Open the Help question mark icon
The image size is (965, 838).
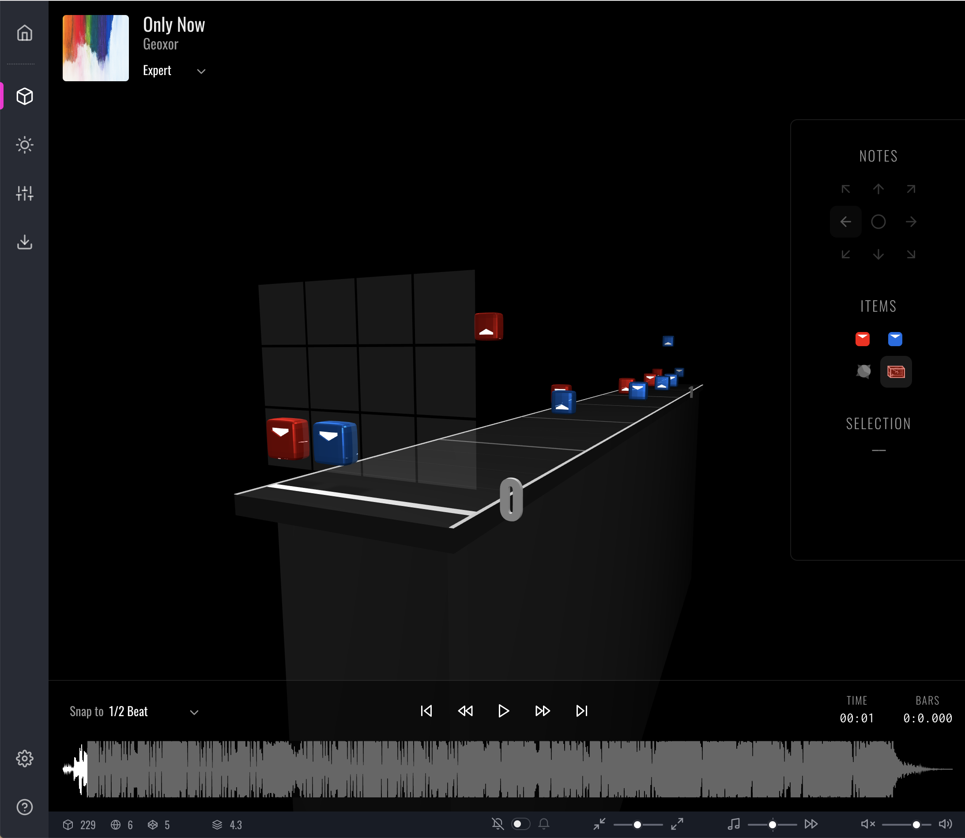pos(24,807)
